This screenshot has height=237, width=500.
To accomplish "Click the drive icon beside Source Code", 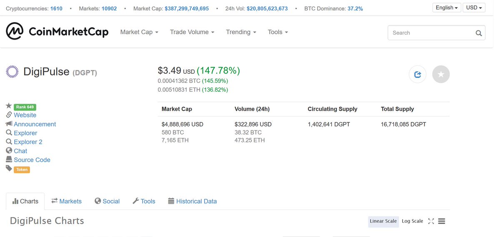I will (9, 160).
